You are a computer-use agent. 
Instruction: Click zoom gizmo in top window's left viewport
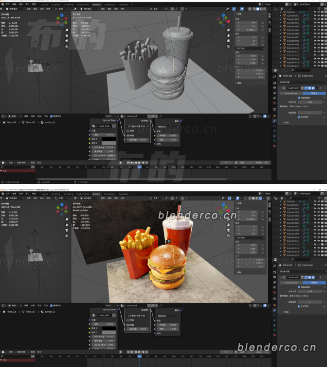[x=67, y=30]
